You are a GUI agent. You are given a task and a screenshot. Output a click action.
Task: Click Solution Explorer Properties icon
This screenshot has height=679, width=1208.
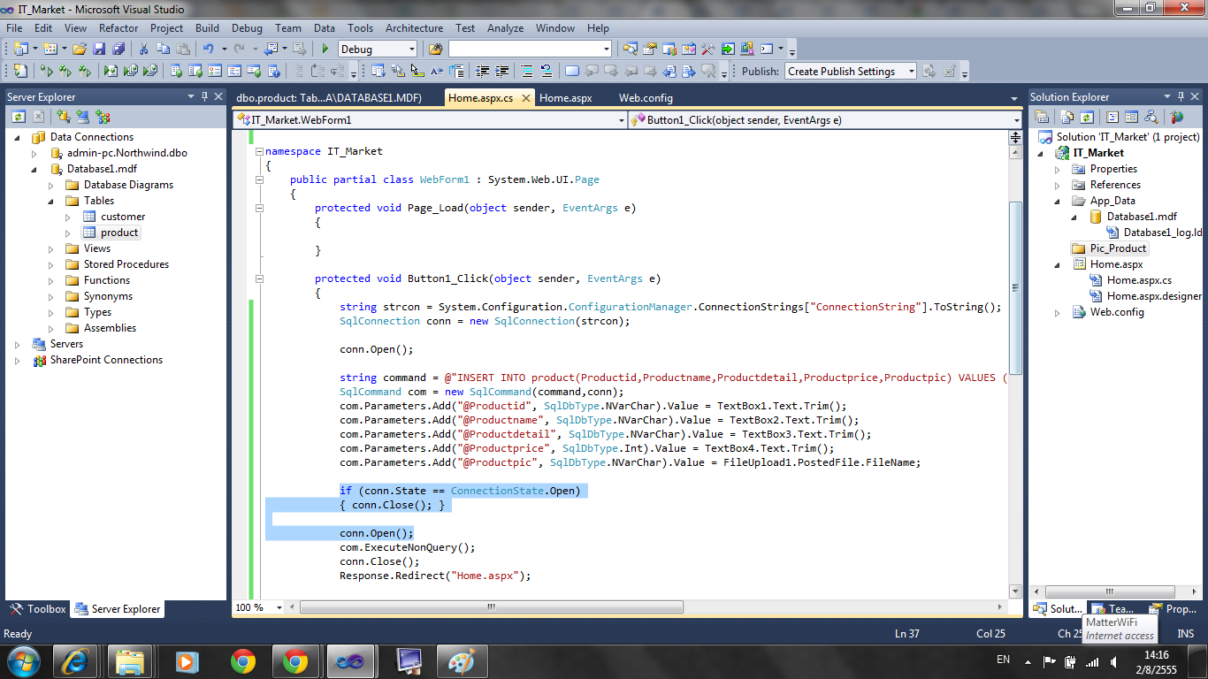click(1042, 116)
